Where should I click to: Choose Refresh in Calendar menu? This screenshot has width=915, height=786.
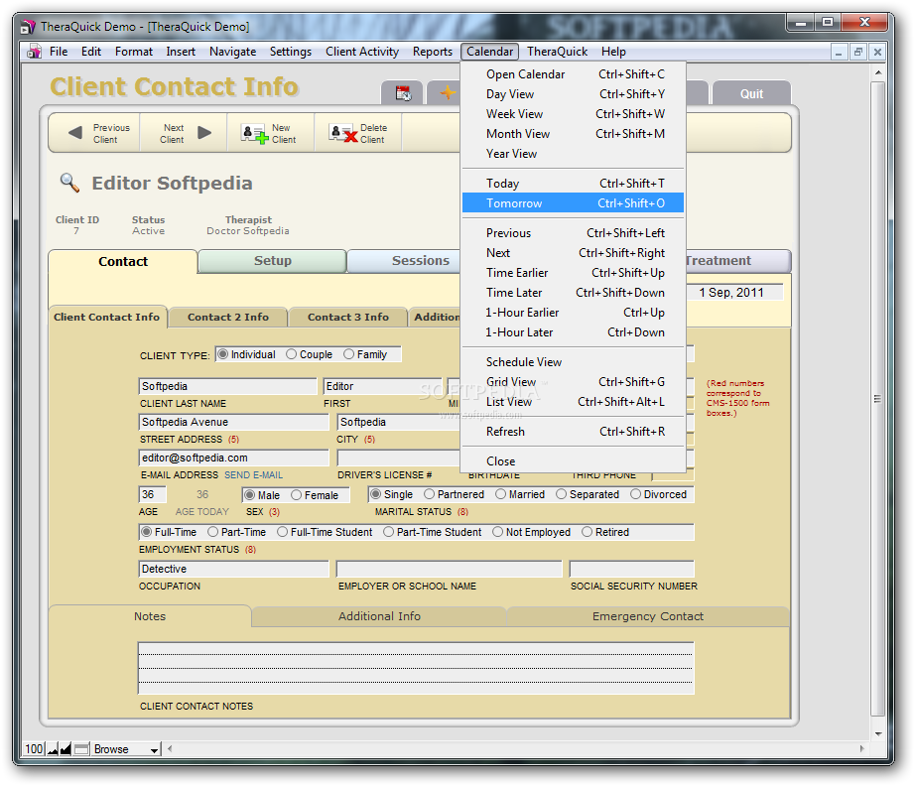573,432
